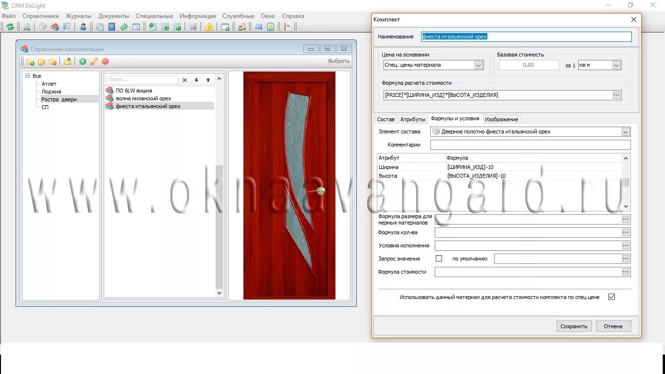Click the document with green left arrow icon
The height and width of the screenshot is (374, 665).
pos(165,27)
